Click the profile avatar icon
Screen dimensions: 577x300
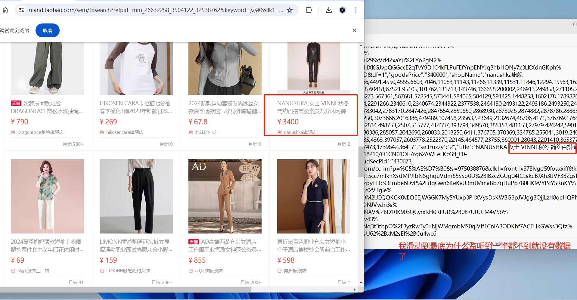coord(342,10)
